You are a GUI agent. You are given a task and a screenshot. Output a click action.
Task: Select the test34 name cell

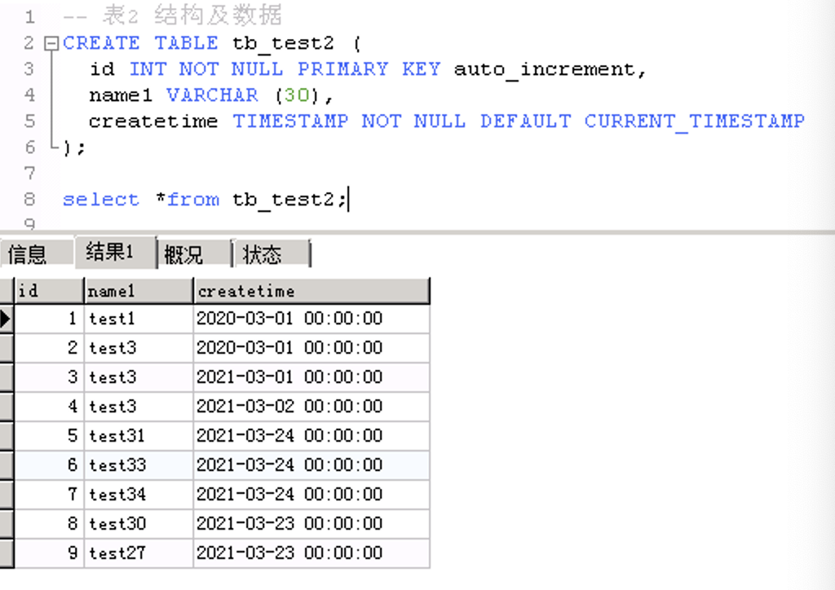coord(139,494)
